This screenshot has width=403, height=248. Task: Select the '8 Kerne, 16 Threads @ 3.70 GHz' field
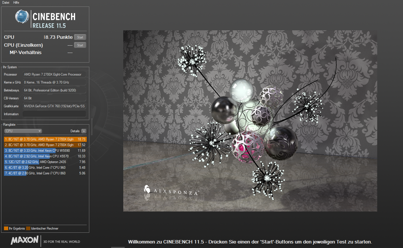point(54,82)
